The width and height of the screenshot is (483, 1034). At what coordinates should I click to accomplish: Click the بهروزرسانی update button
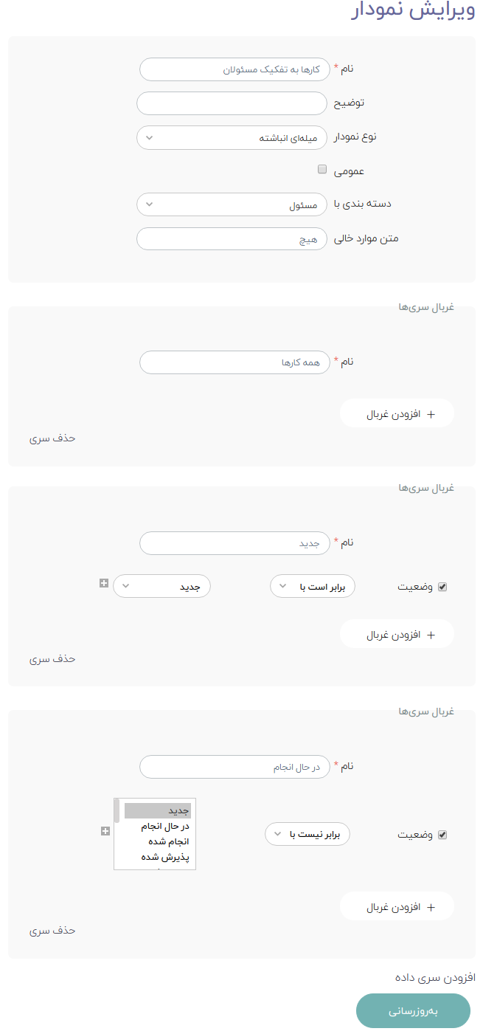413,1011
